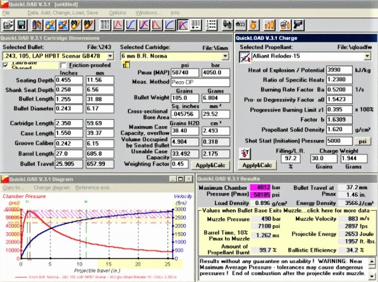Expand the Selected Cartridge dropdown
This screenshot has width=378, height=282.
[x=225, y=56]
